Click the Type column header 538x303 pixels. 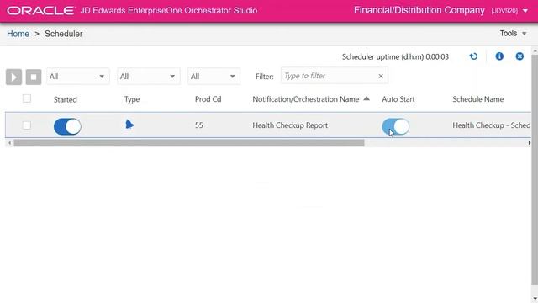click(x=132, y=99)
